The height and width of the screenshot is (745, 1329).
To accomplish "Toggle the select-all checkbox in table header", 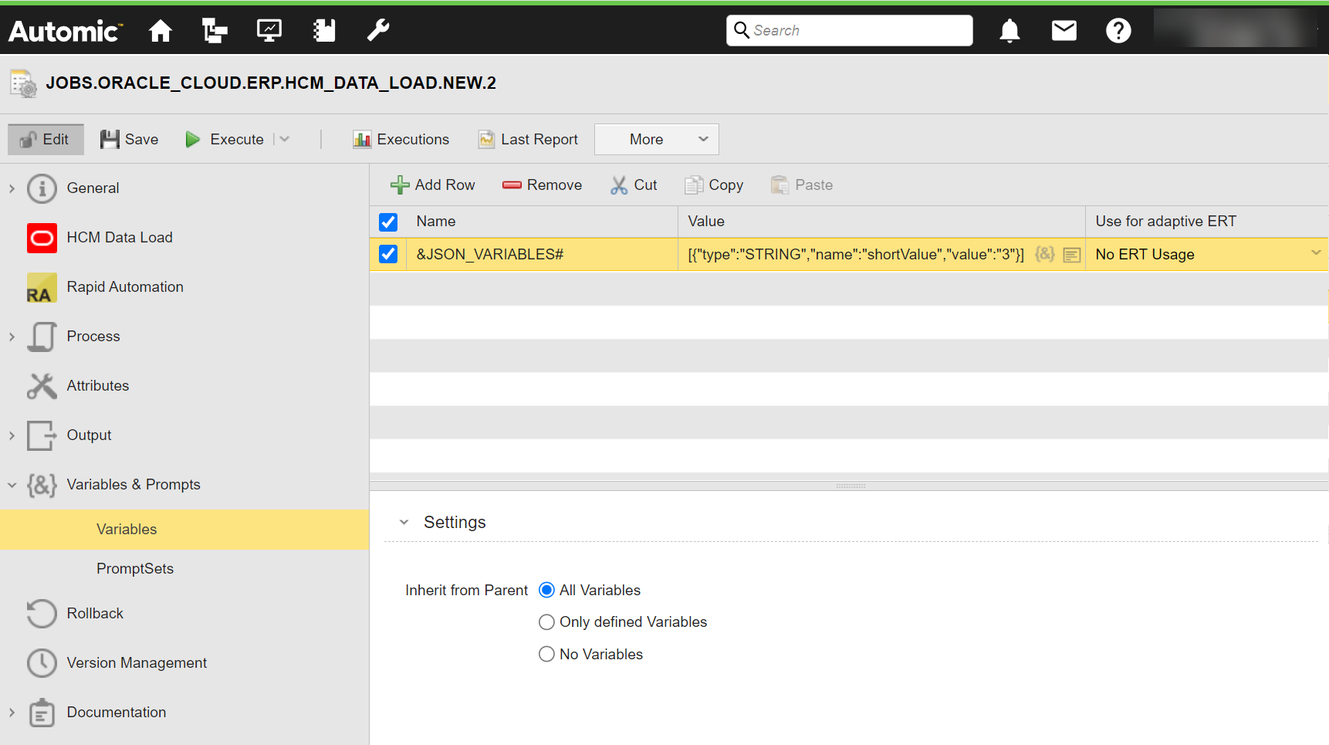I will tap(388, 222).
